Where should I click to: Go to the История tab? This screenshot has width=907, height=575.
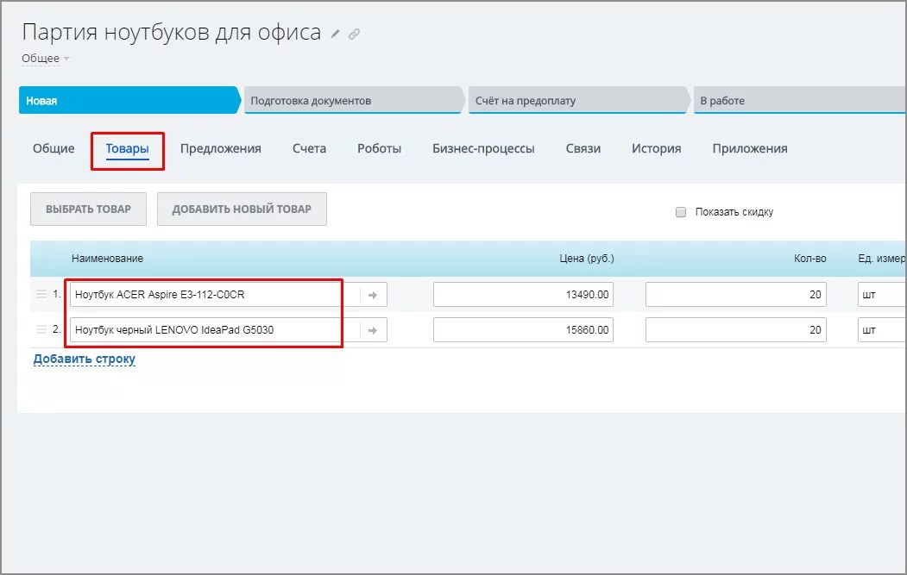(656, 148)
